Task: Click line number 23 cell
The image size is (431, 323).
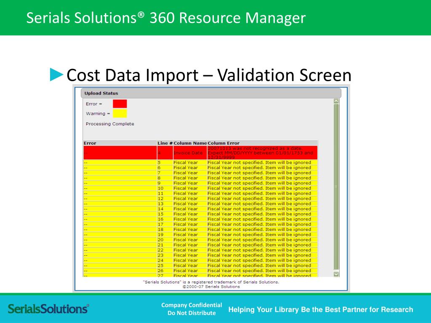Action: [x=165, y=255]
